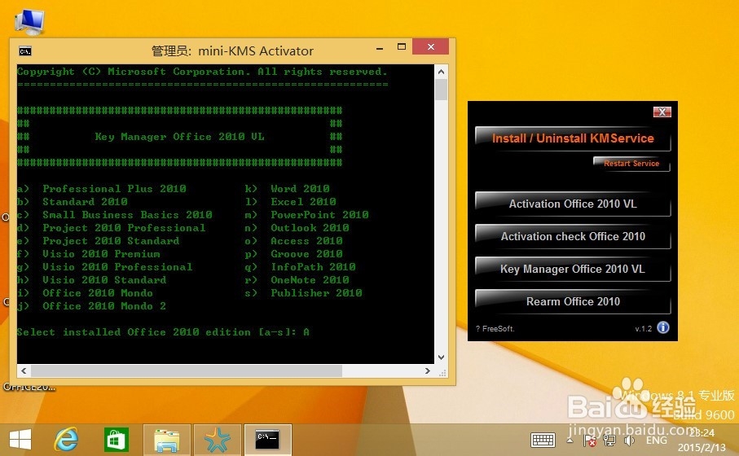Close the KMS tool panel with X
This screenshot has height=456, width=739.
662,112
